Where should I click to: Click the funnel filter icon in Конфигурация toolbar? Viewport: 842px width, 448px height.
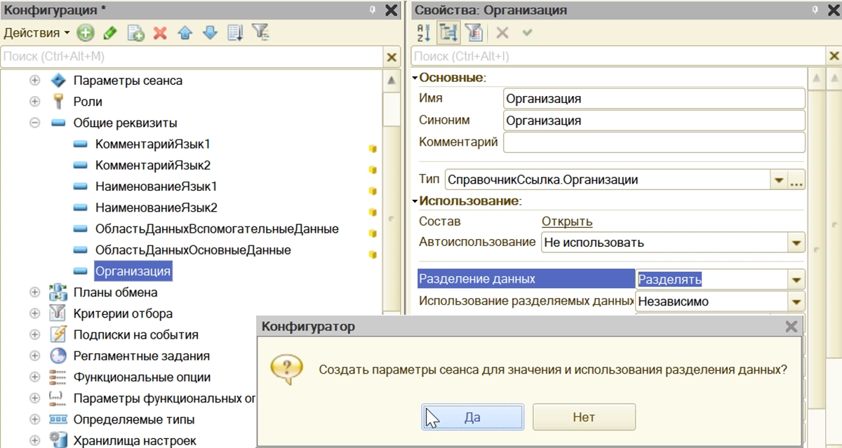pos(260,33)
